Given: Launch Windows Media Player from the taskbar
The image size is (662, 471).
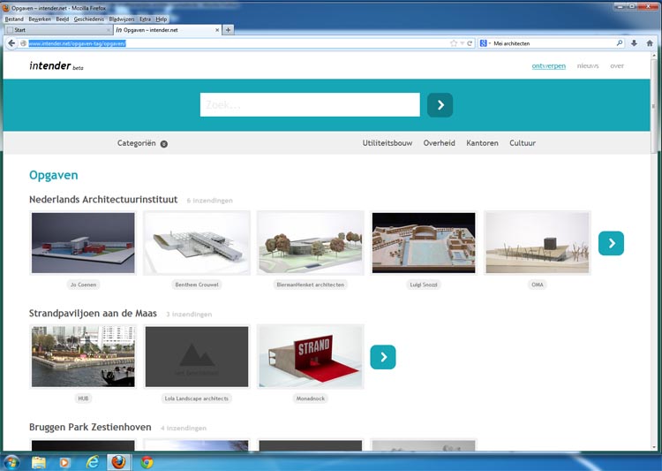Looking at the screenshot, I should 64,462.
